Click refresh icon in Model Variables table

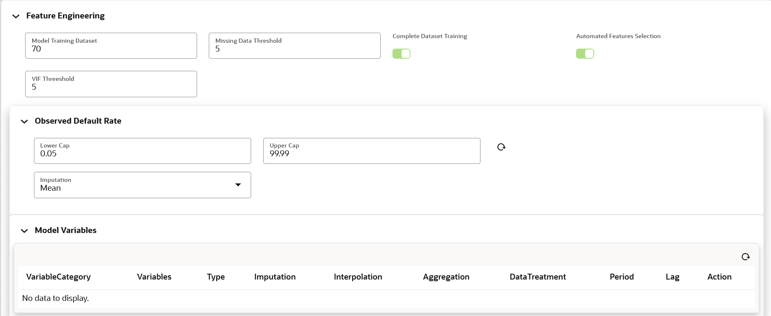[745, 257]
